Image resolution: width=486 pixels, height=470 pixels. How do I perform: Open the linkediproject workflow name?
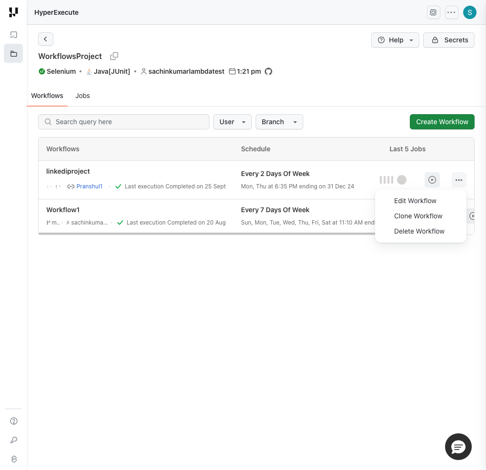point(68,171)
